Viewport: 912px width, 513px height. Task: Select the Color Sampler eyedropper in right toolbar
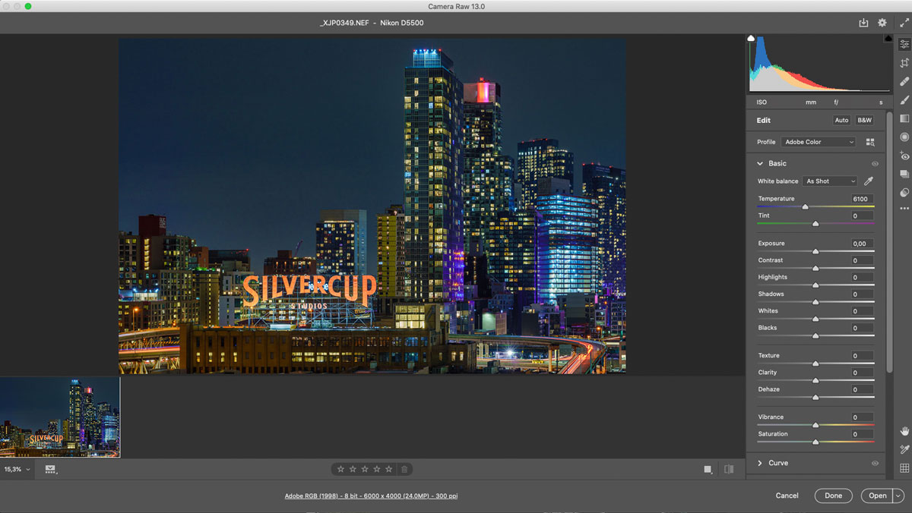[x=904, y=450]
